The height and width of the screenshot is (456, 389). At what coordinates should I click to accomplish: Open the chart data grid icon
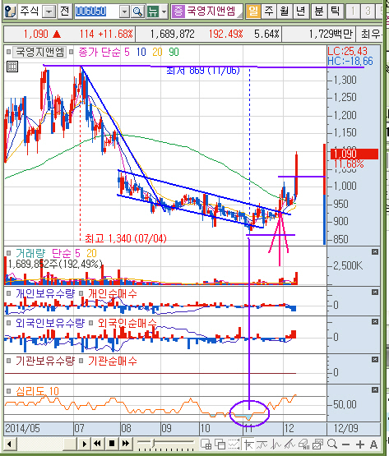[x=12, y=67]
